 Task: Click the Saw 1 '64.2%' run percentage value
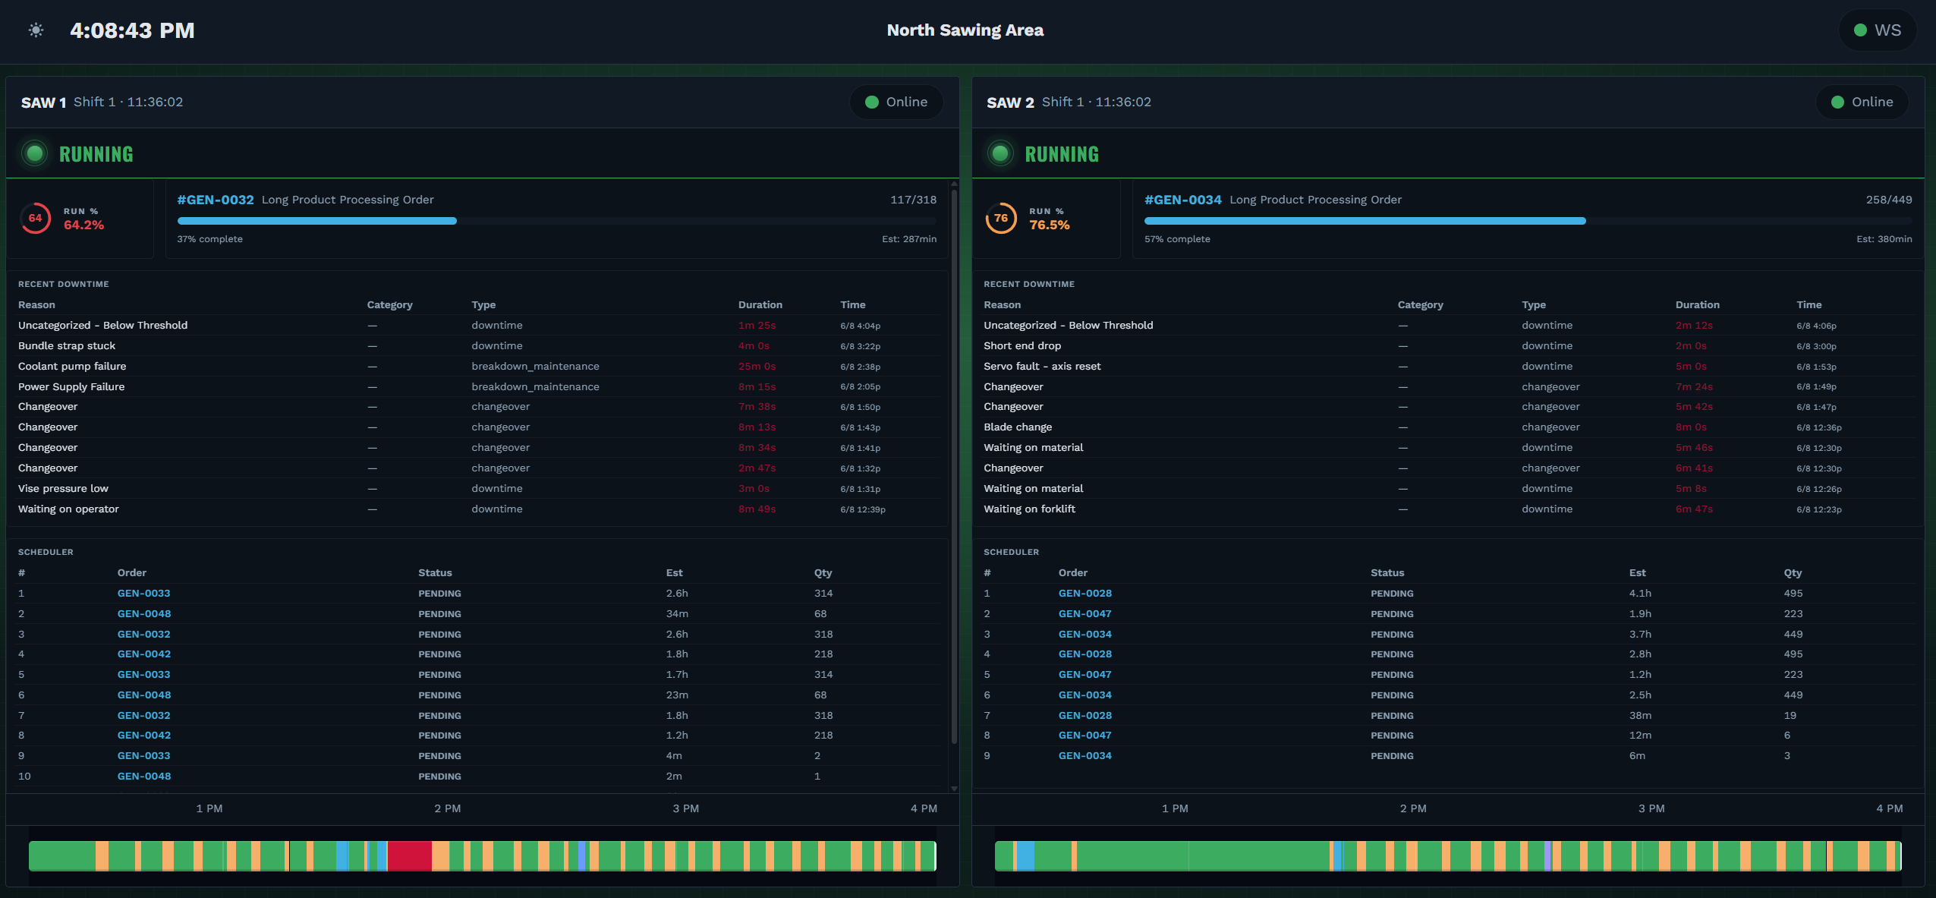[83, 225]
